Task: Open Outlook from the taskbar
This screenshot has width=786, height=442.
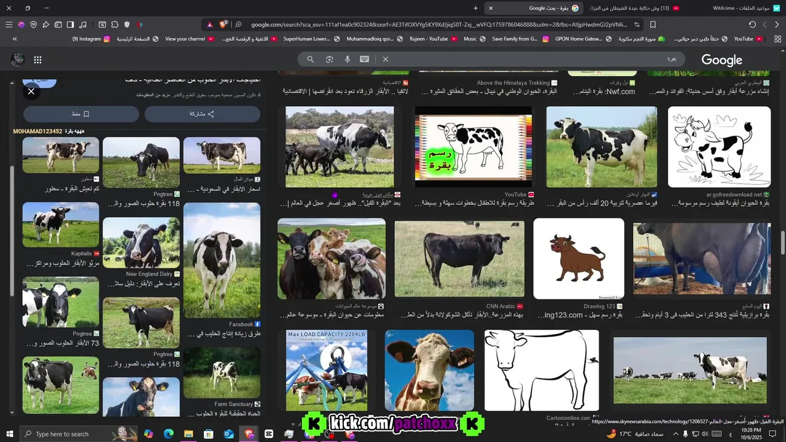Action: pos(228,434)
